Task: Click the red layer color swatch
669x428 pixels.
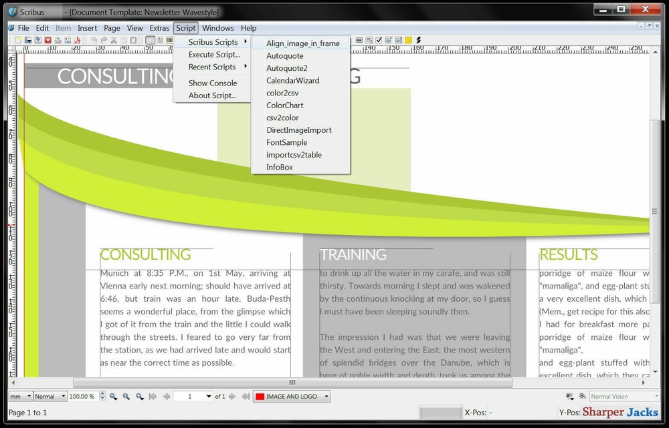Action: click(258, 396)
